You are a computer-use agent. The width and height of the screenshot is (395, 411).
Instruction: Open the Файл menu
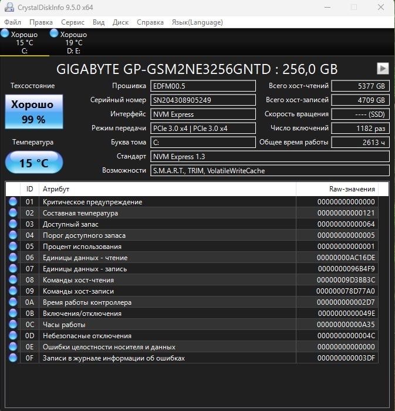12,22
